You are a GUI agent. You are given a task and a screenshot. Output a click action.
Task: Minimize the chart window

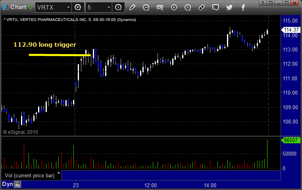[x=279, y=3]
